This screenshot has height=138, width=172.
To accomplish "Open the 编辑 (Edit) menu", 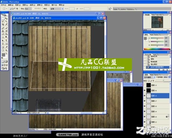I will (x=11, y=5).
